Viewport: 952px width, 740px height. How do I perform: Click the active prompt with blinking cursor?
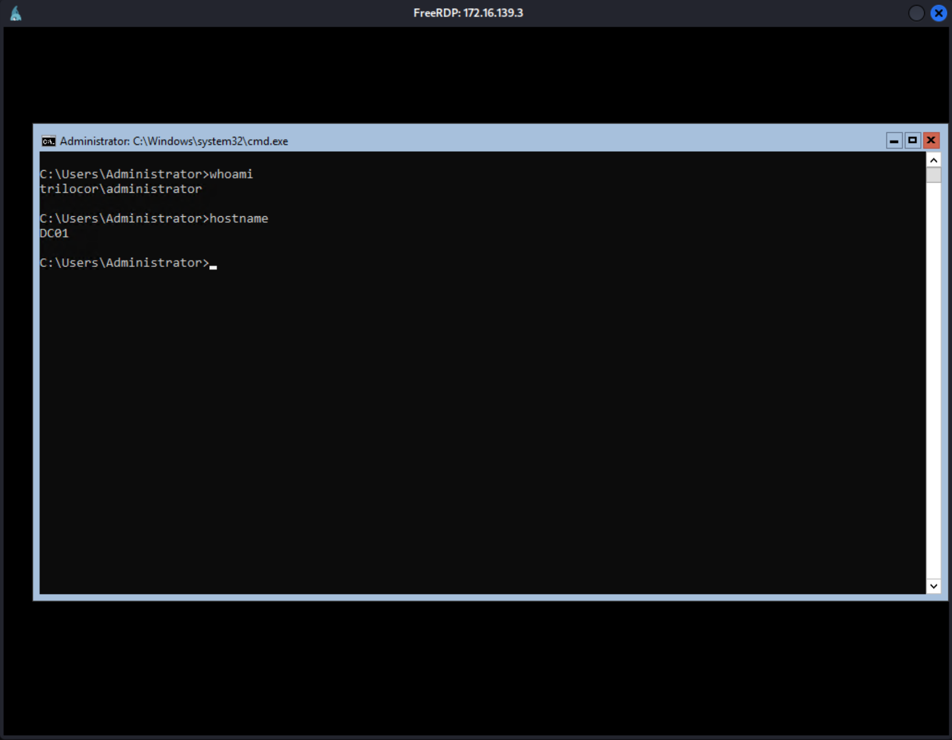pos(128,263)
